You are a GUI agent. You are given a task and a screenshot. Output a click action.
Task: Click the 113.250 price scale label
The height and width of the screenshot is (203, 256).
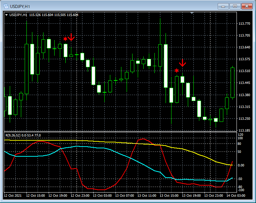244,118
